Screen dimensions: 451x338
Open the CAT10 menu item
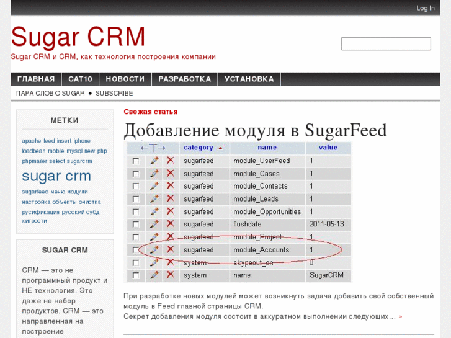80,79
